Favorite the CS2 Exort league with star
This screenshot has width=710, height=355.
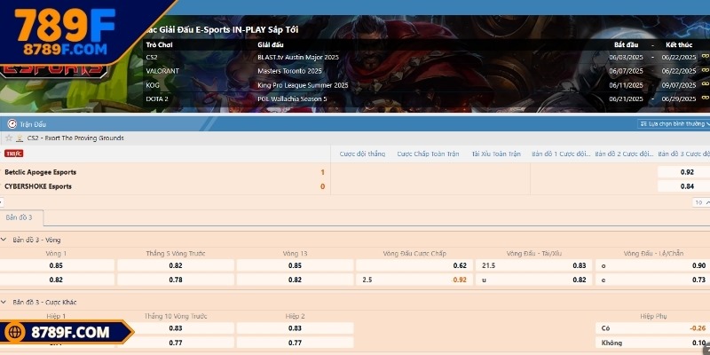click(9, 138)
